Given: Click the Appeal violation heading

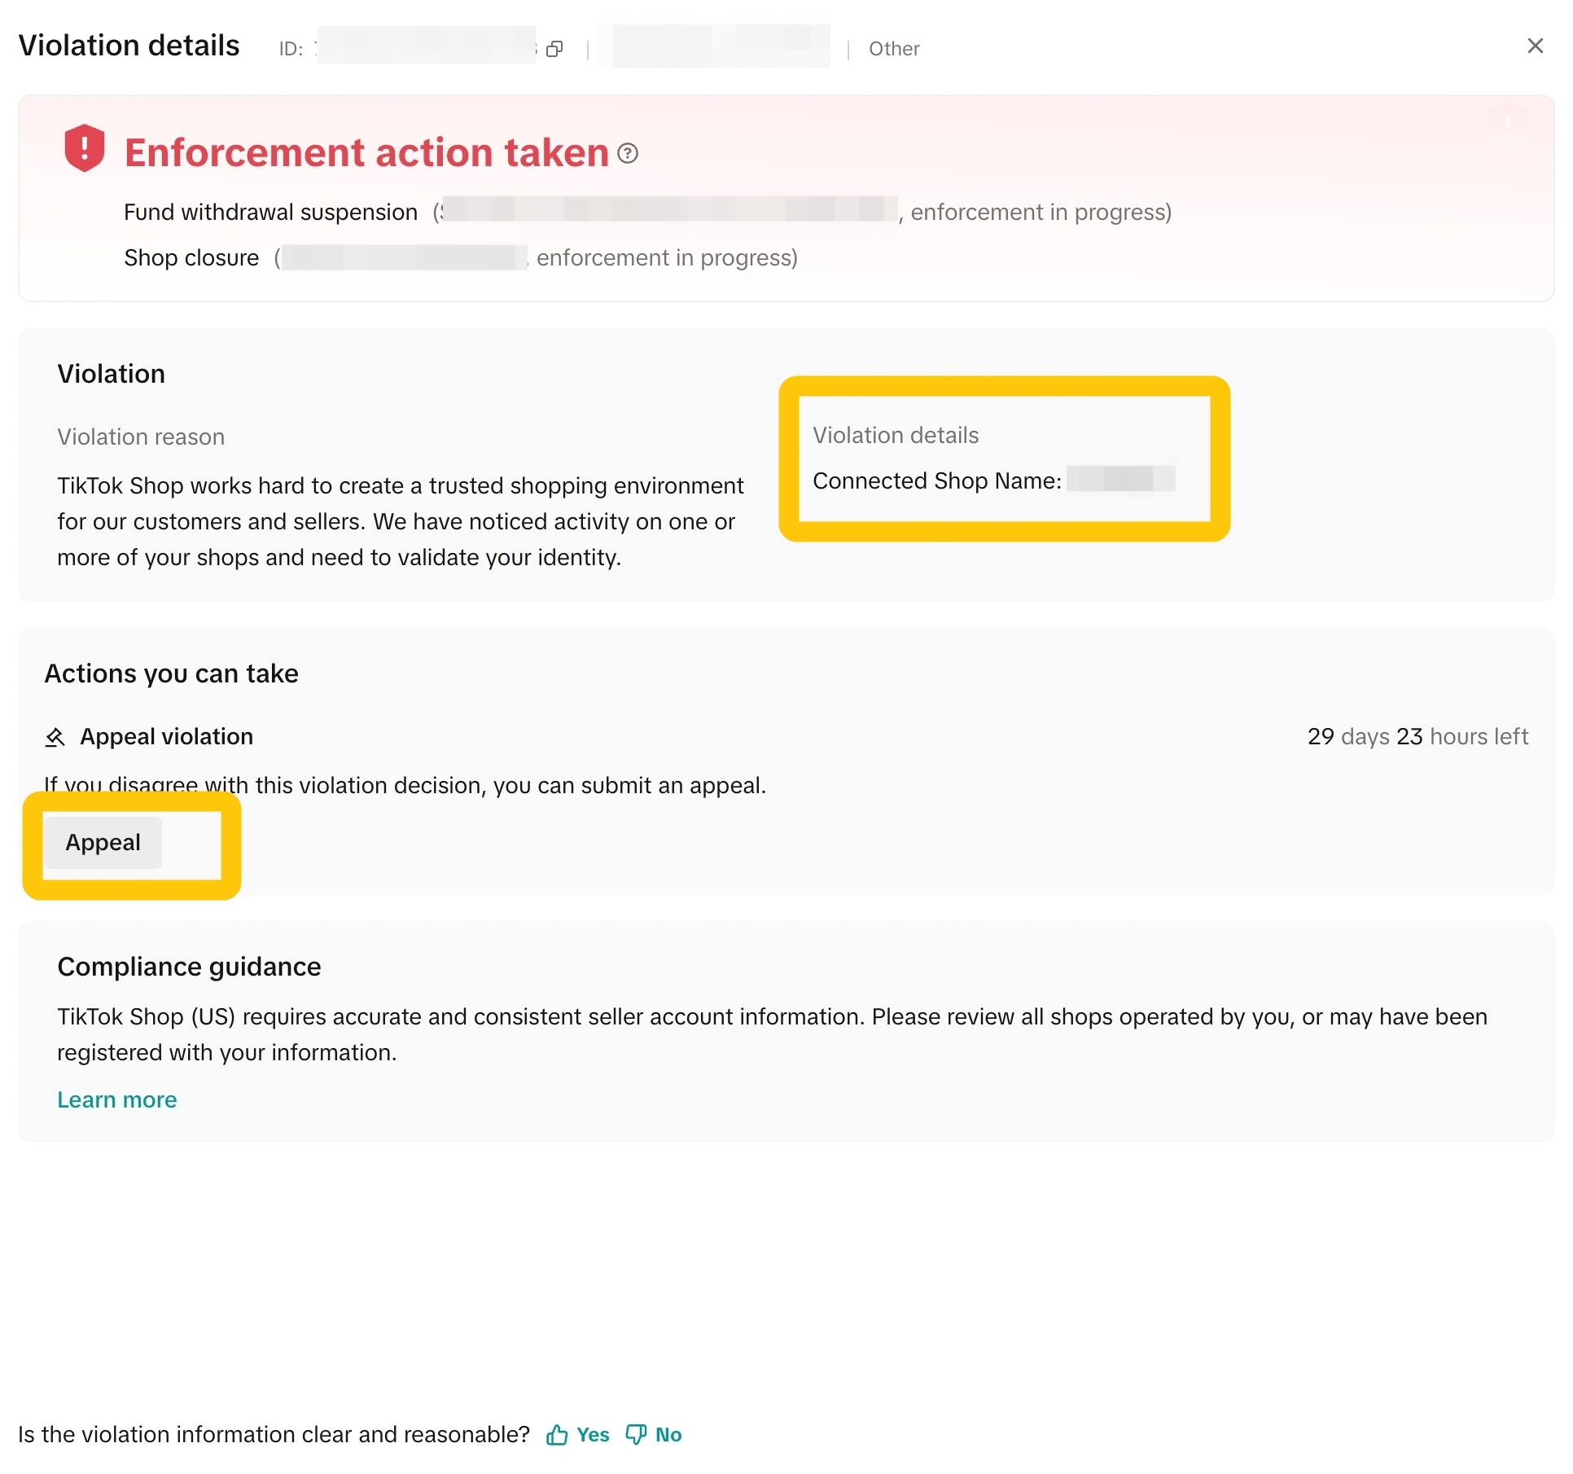Looking at the screenshot, I should click(x=167, y=736).
